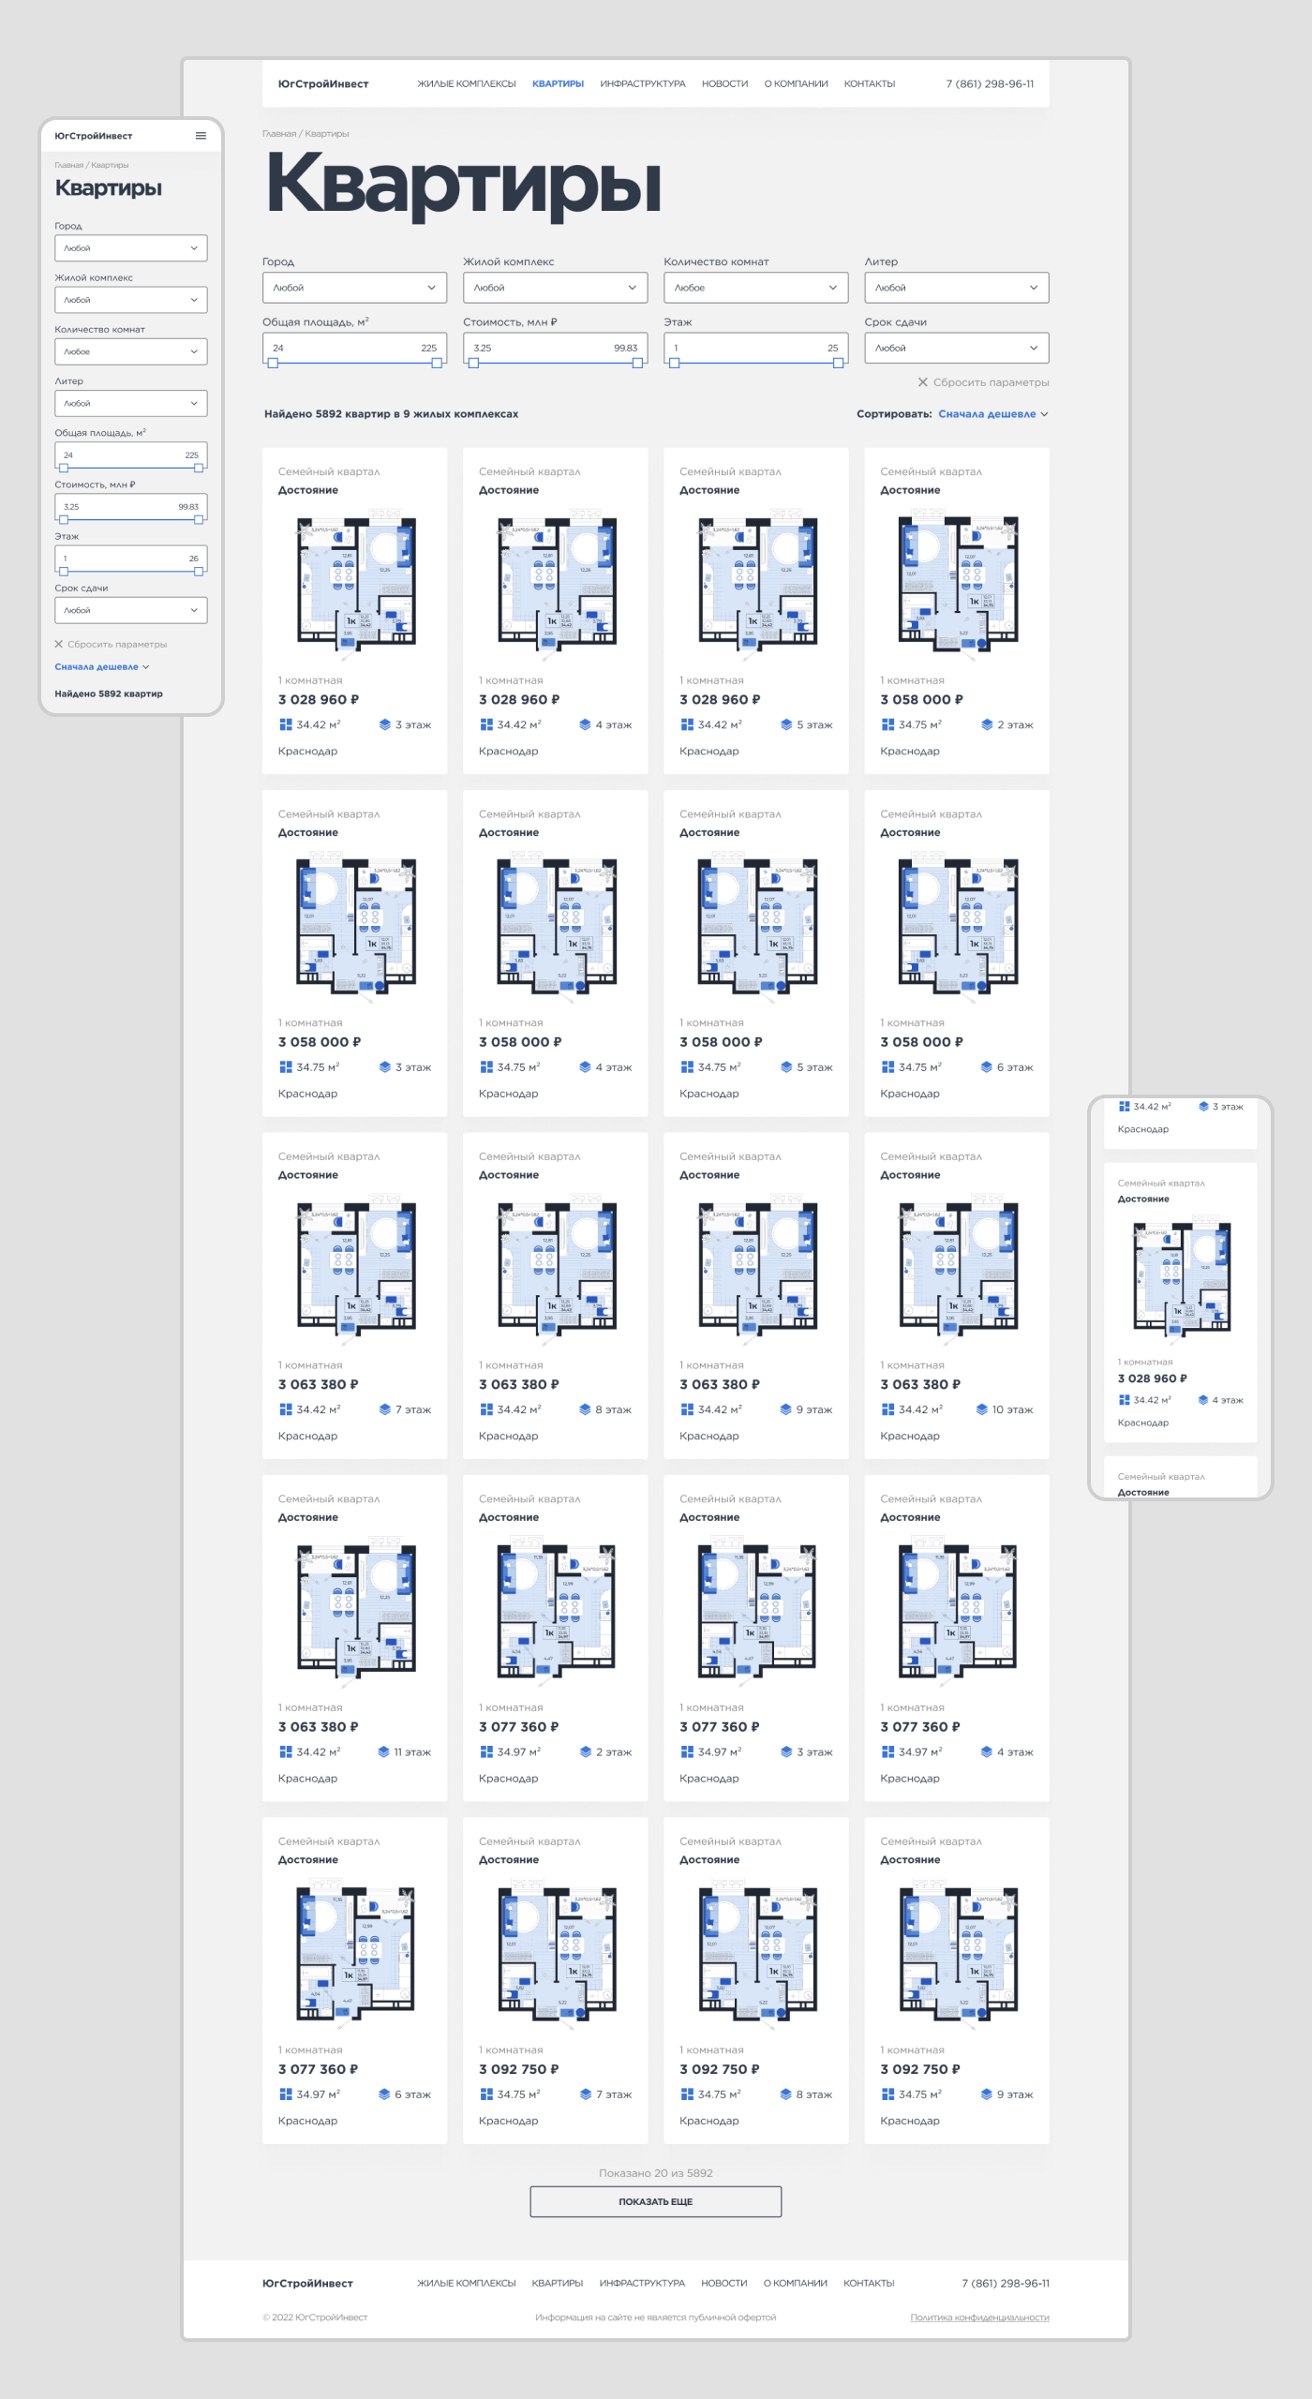This screenshot has height=2399, width=1312.
Task: Click area icon on desktop 3 028 960 ₽ 3 этаж card
Action: (x=286, y=724)
